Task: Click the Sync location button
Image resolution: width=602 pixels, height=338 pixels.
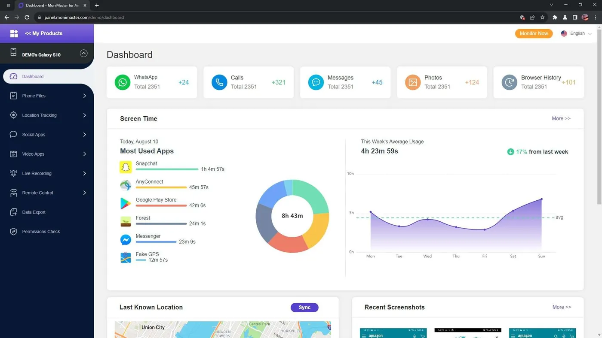Action: 304,307
